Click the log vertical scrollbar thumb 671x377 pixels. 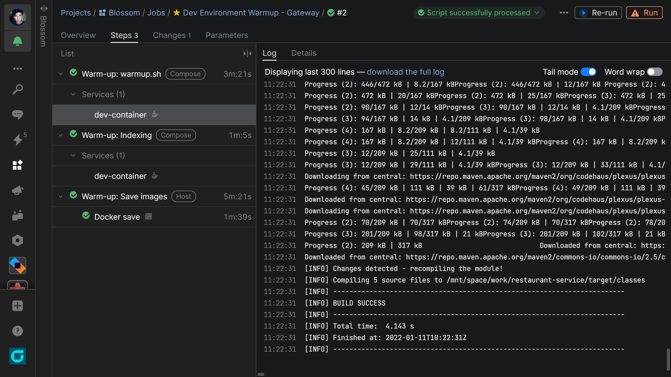[x=668, y=359]
